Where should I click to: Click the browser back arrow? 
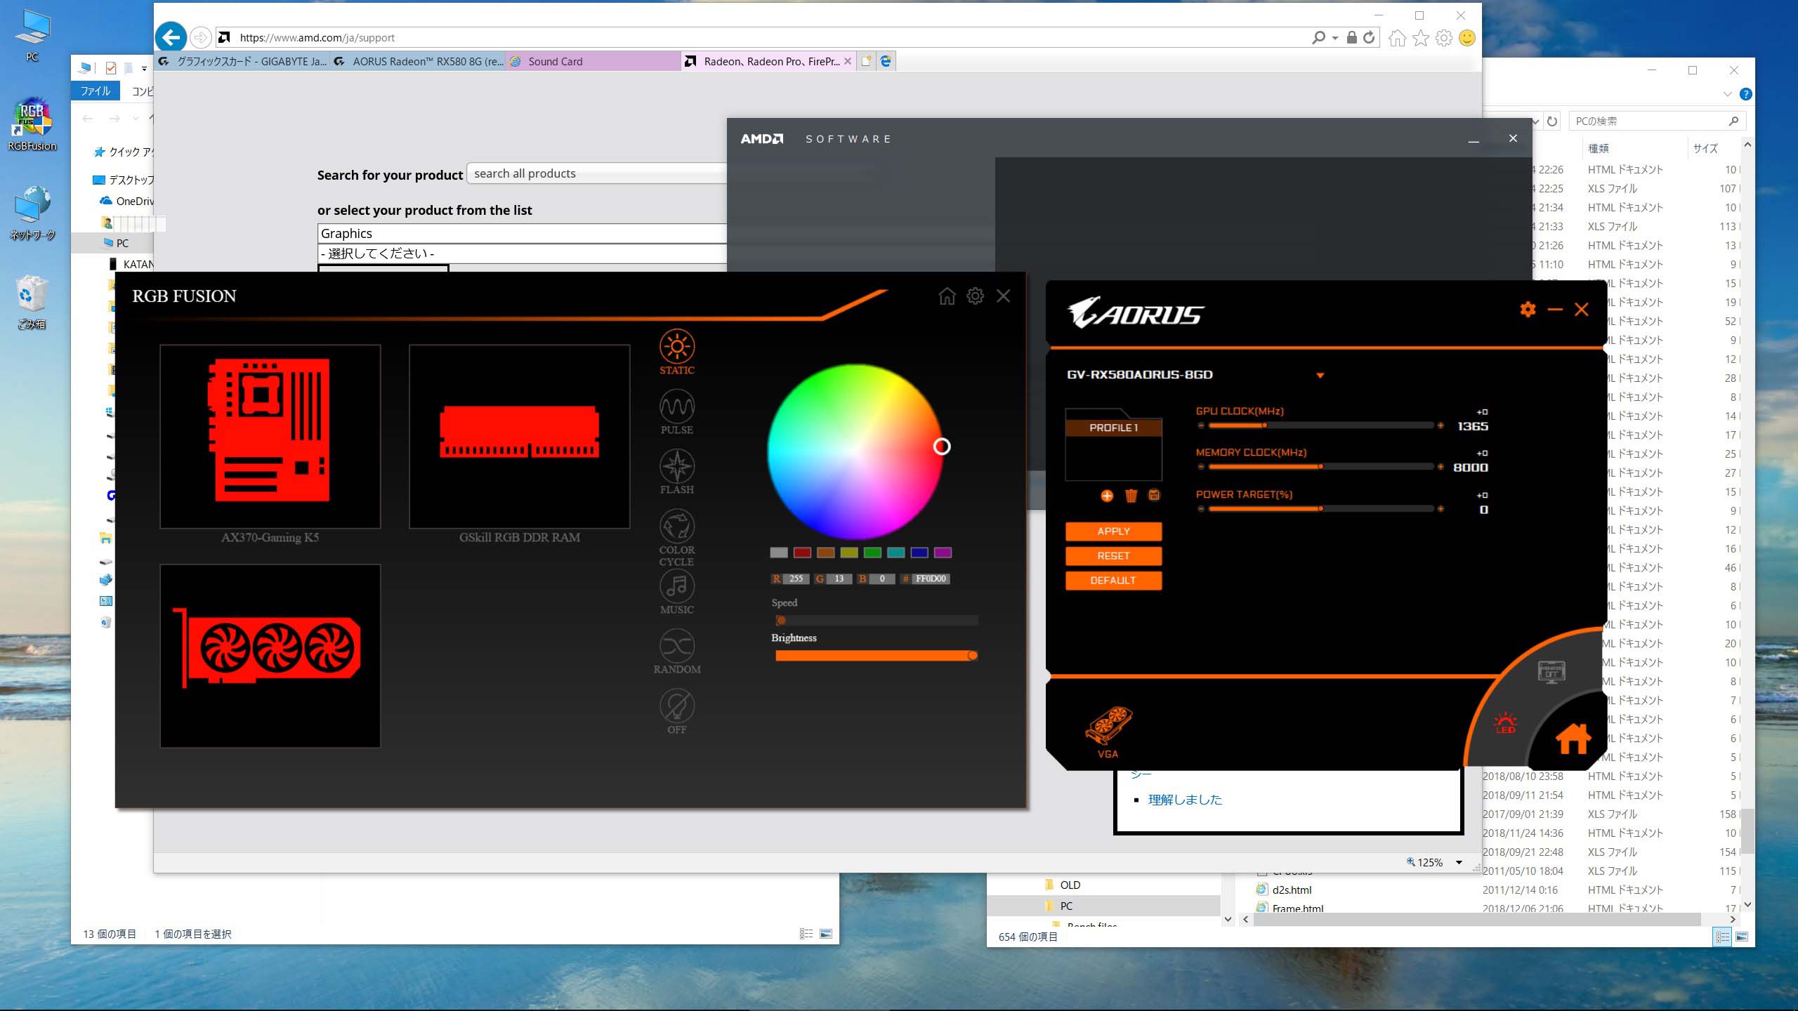coord(171,37)
